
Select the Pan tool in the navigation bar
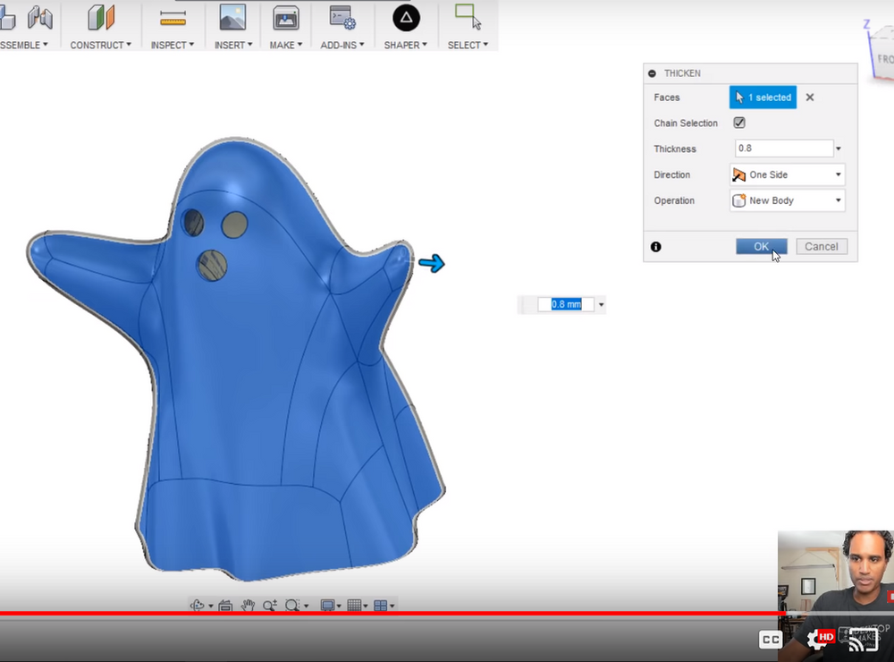[248, 605]
